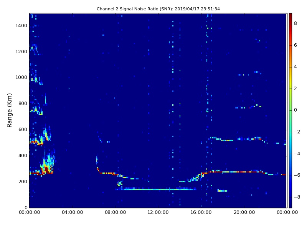Click the 1000 range tick label
The height and width of the screenshot is (230, 307).
click(x=21, y=77)
